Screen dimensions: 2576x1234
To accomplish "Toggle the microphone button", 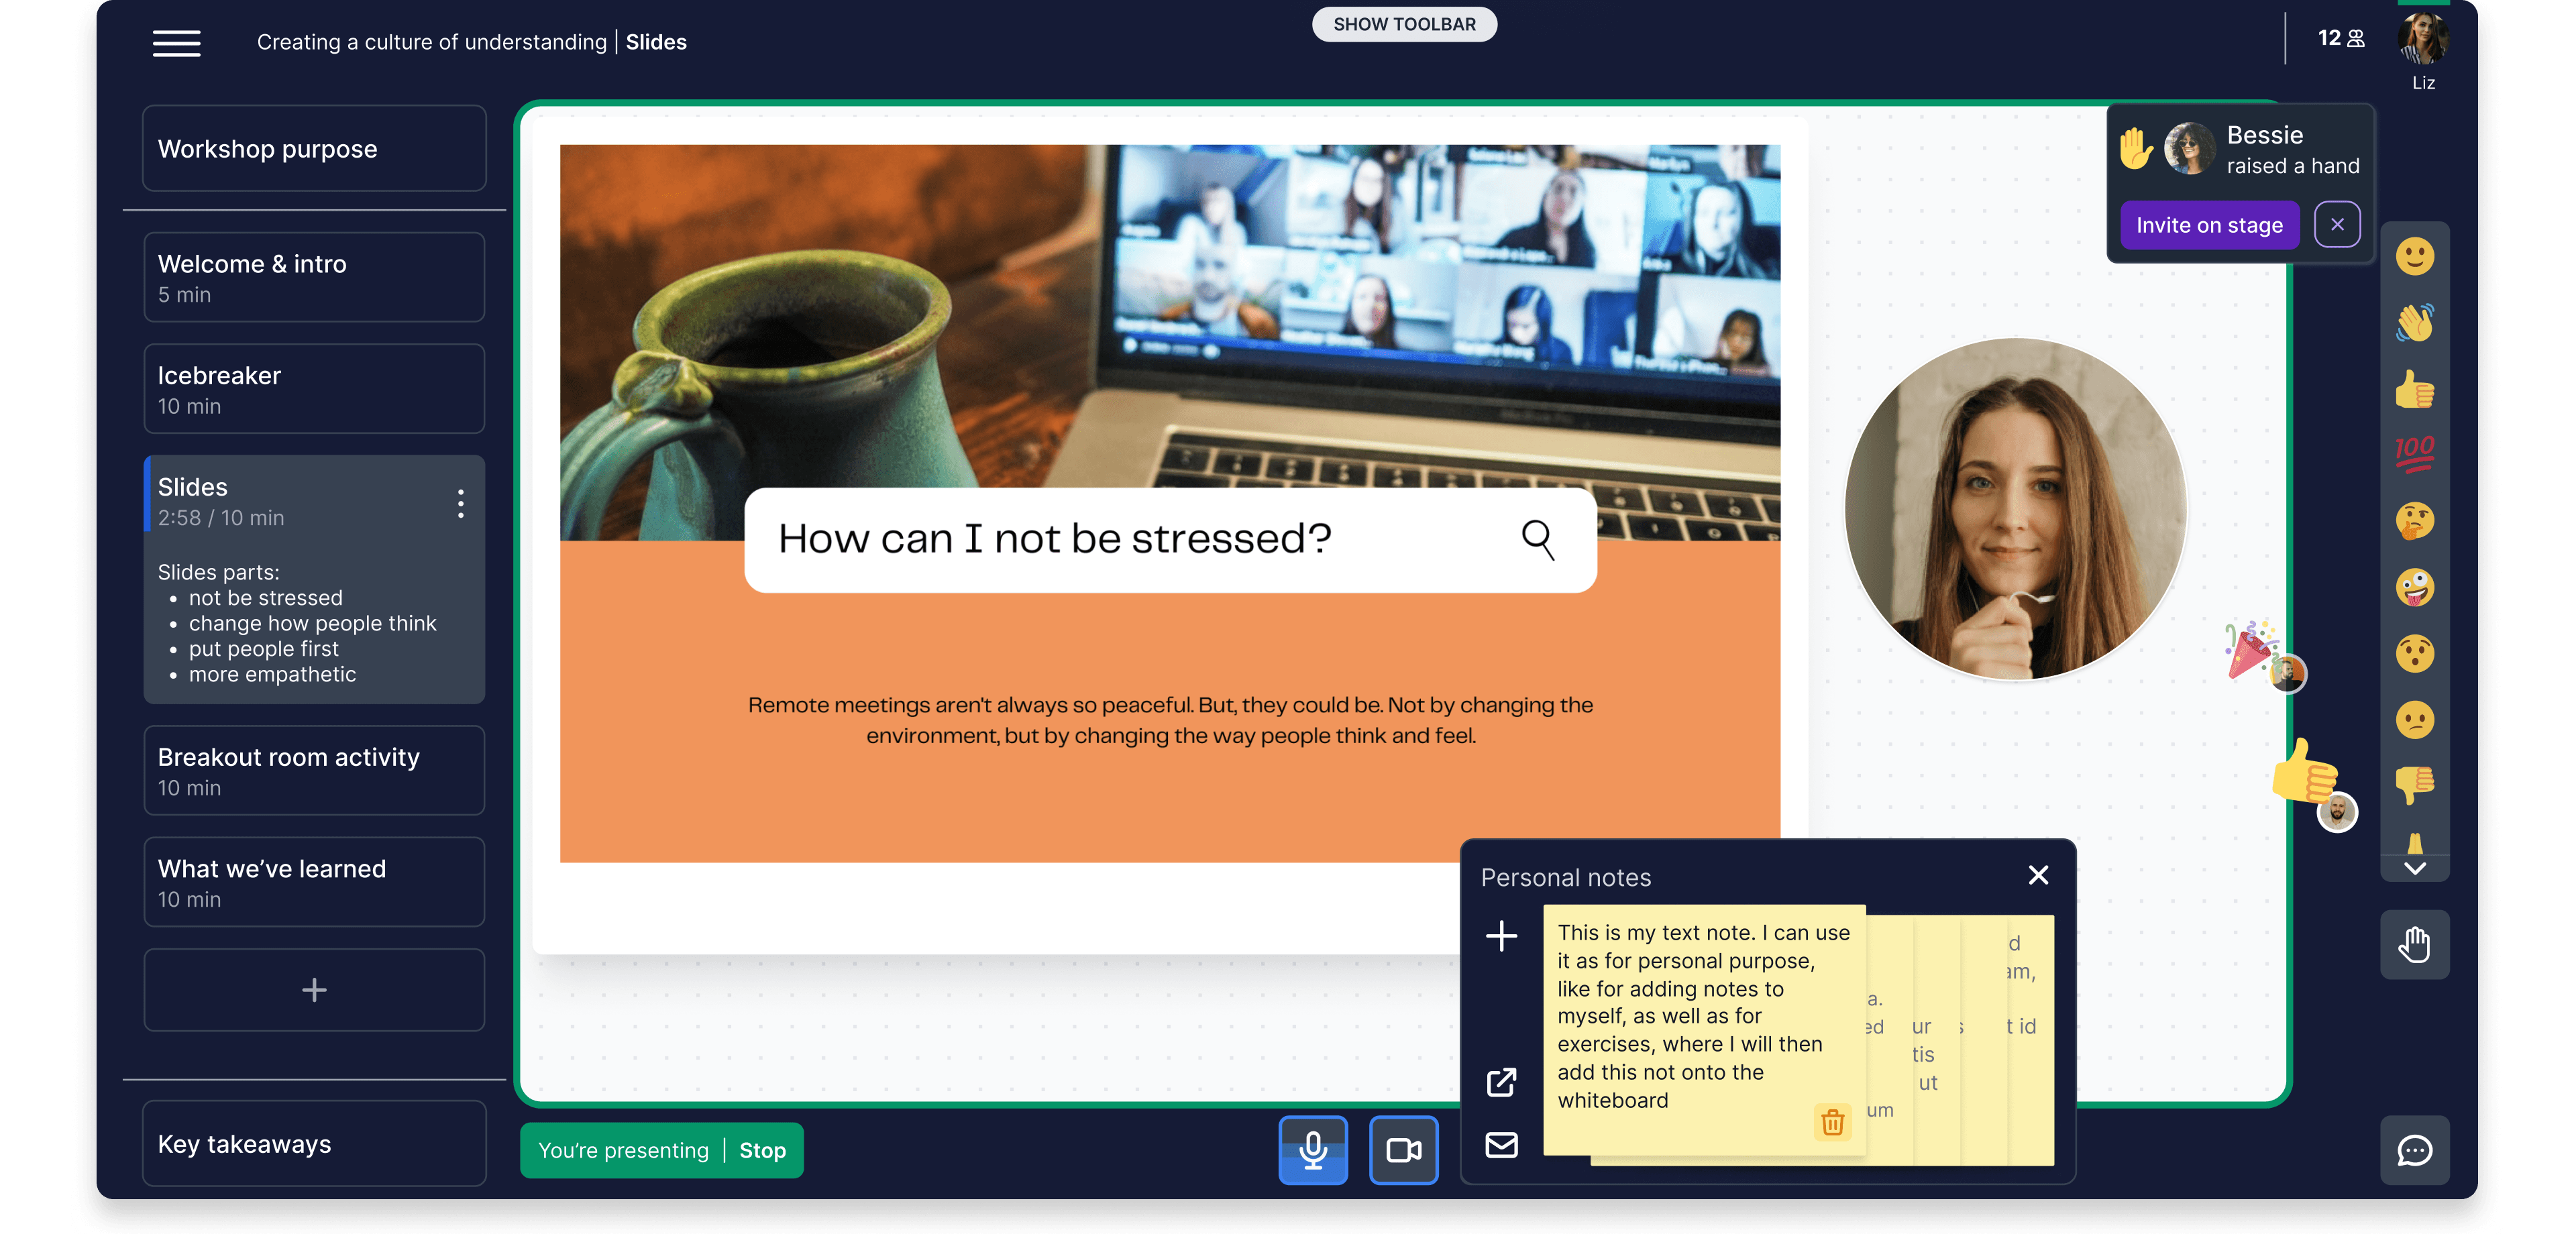I will coord(1313,1150).
